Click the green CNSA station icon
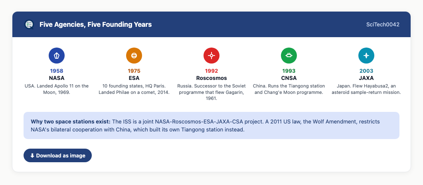 coord(289,56)
